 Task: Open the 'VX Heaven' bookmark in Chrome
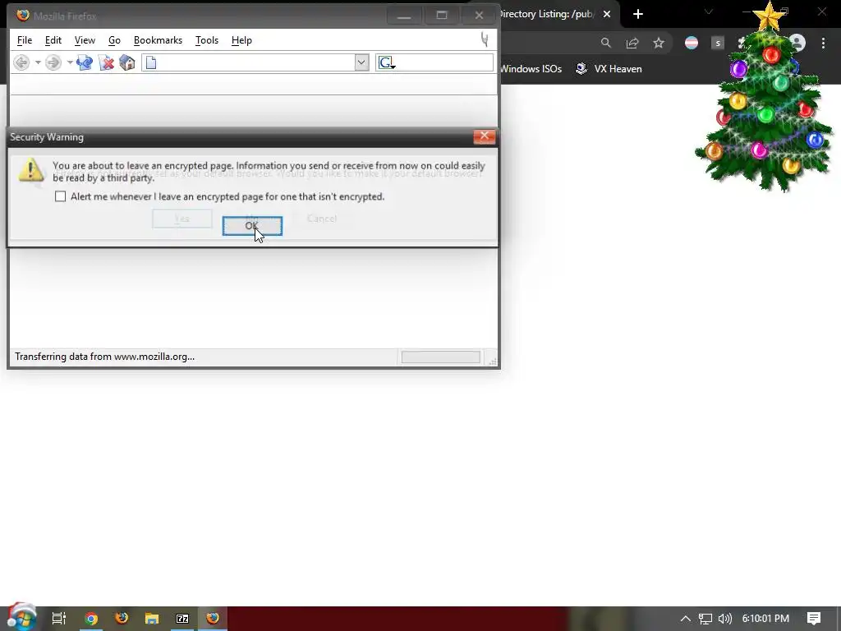tap(609, 69)
